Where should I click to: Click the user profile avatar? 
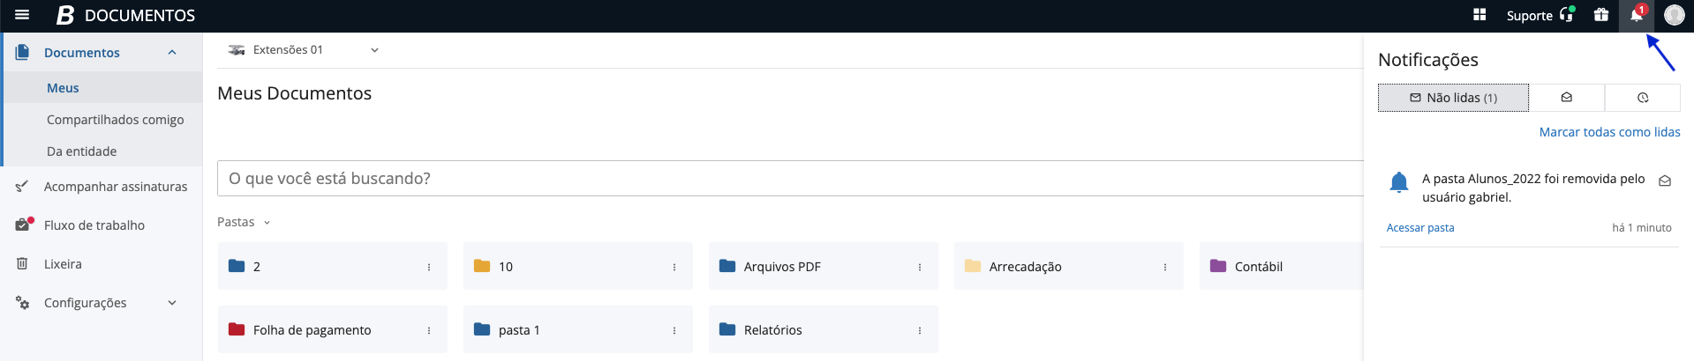pos(1674,15)
